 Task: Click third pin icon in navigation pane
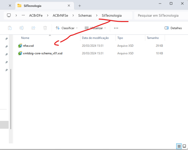[7, 54]
